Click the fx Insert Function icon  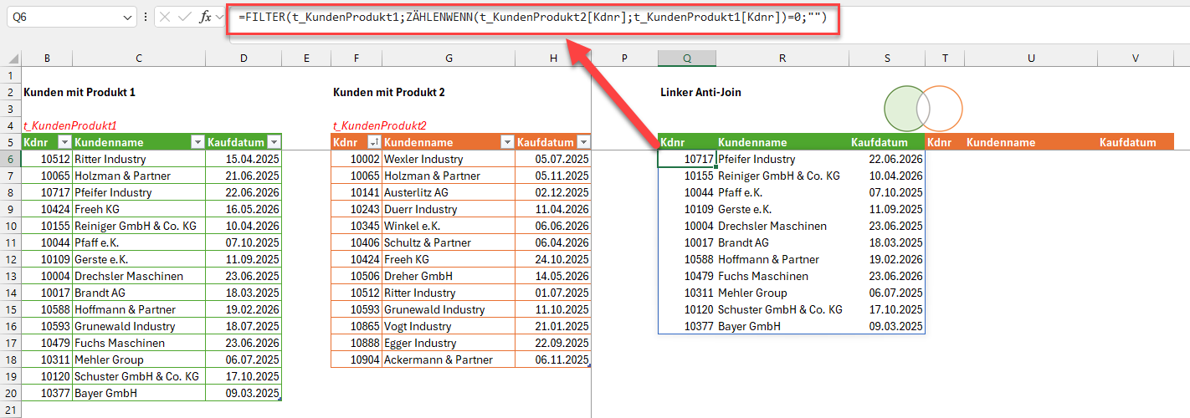pyautogui.click(x=205, y=17)
